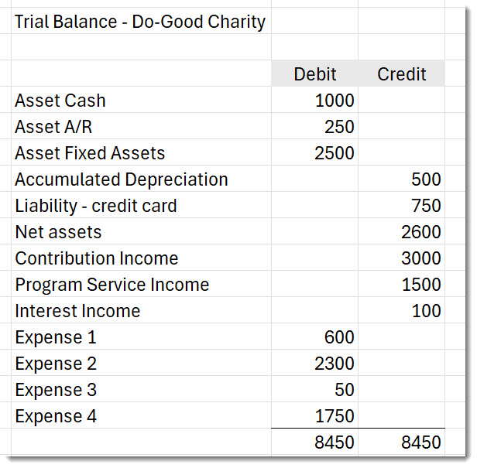Click the Accumulated Depreciation label cell

[x=122, y=179]
